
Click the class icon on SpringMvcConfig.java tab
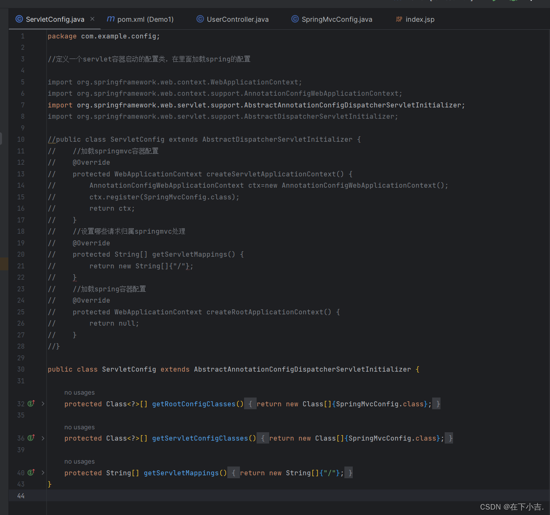(295, 19)
